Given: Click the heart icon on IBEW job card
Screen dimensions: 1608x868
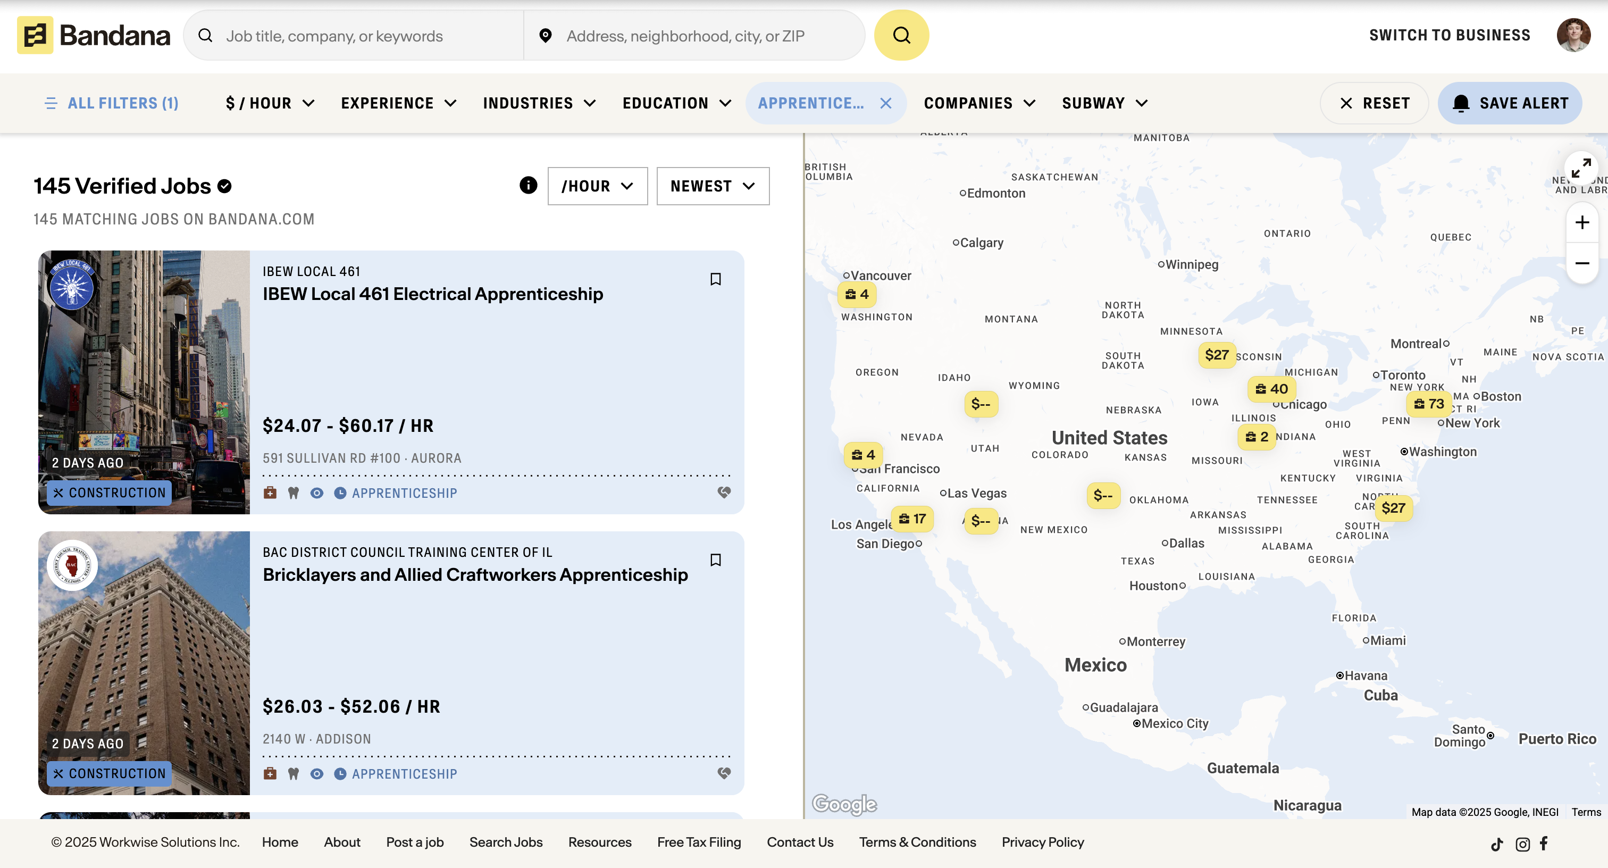Looking at the screenshot, I should tap(724, 493).
